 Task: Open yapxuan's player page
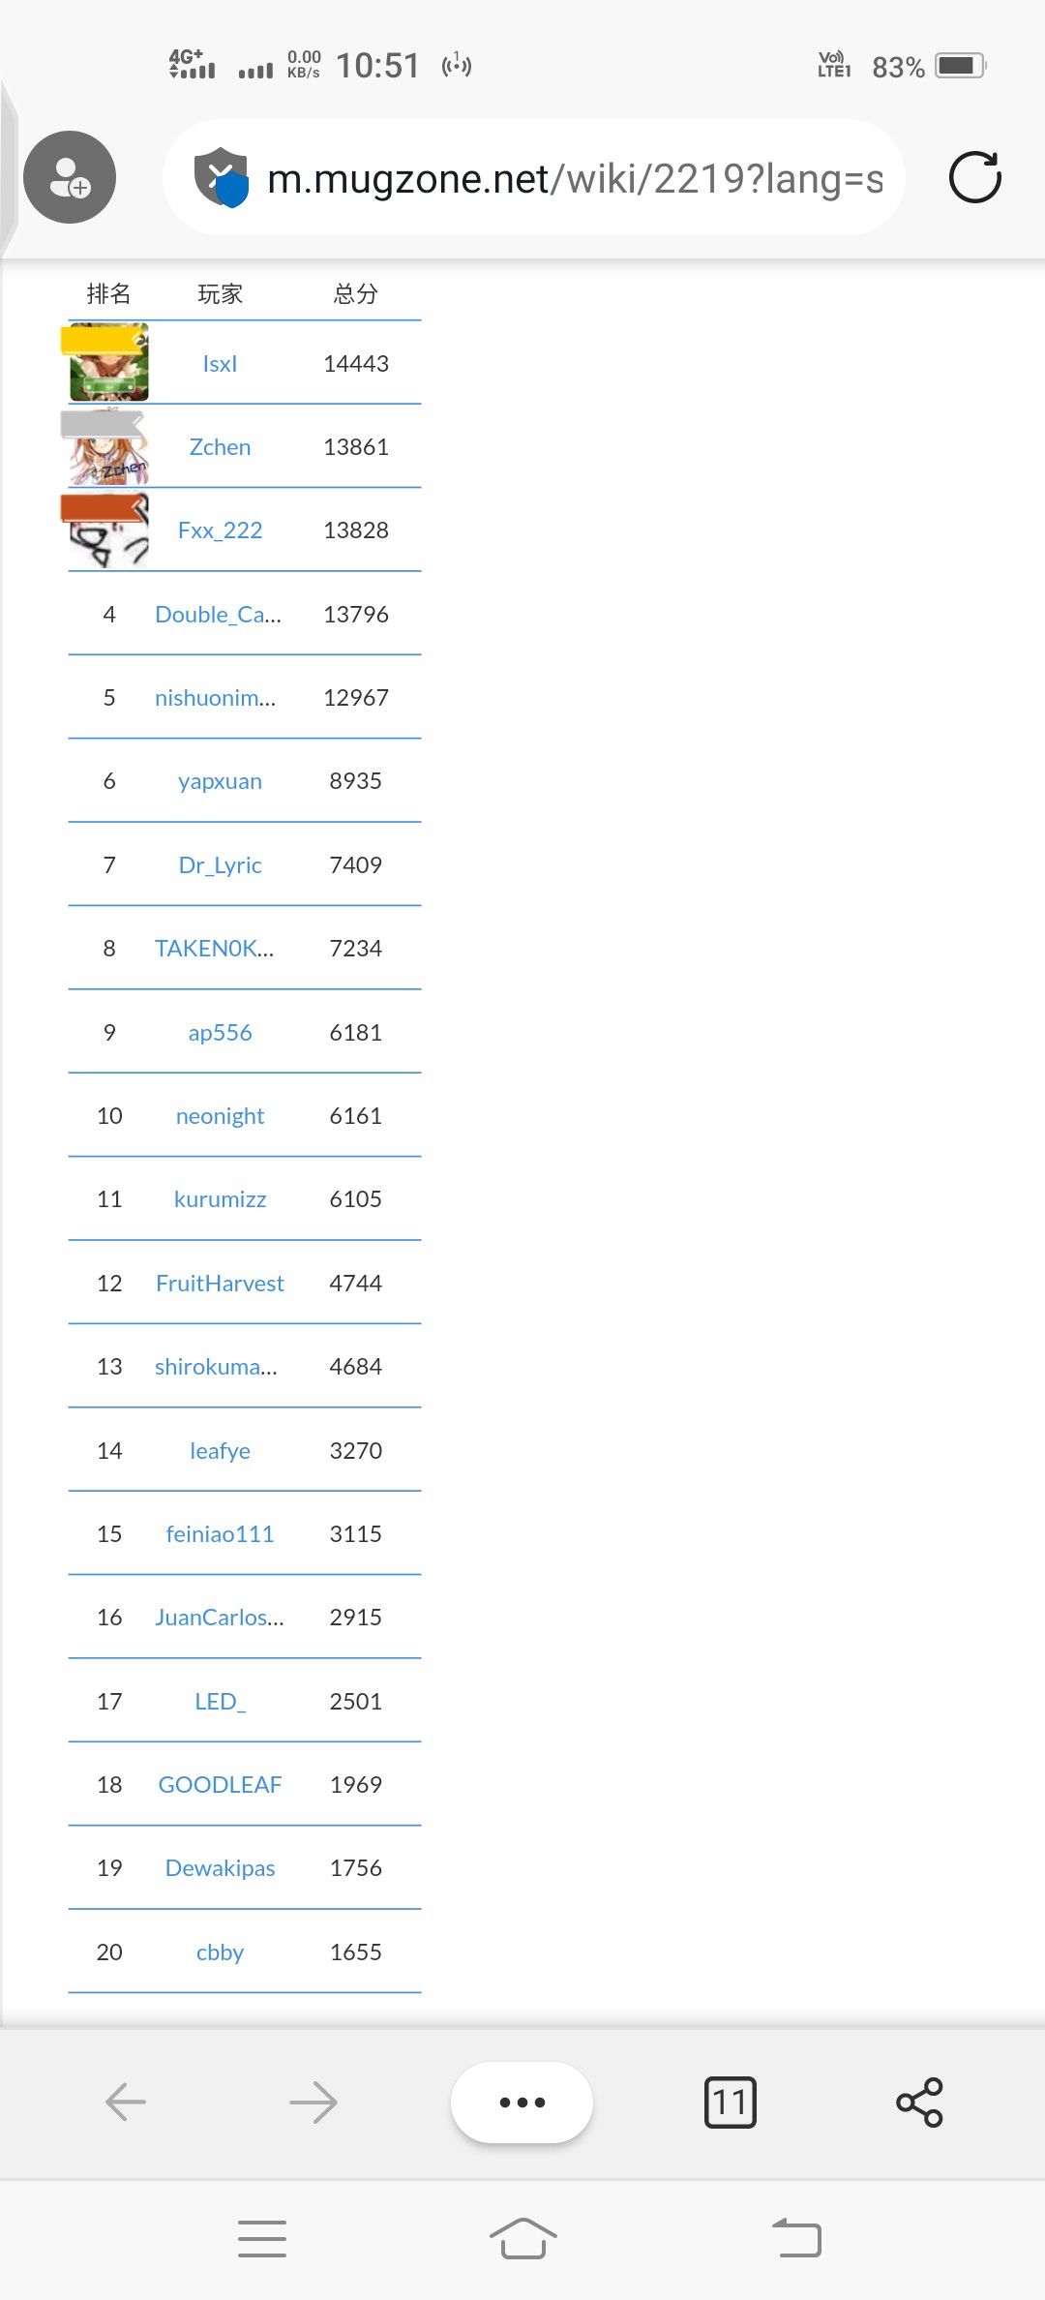220,781
